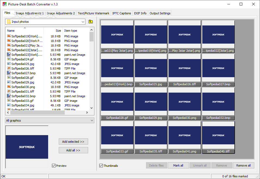The height and width of the screenshot is (179, 260).
Task: Toggle the Thumbnails checkbox
Action: (101, 165)
